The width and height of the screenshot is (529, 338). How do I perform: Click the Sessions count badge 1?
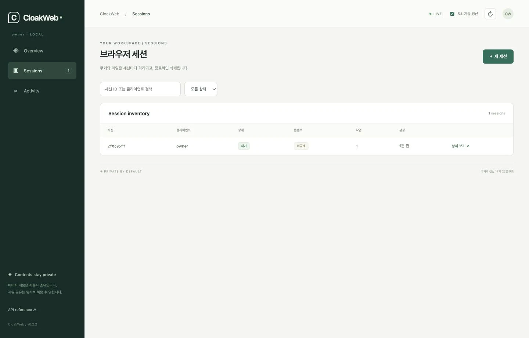[68, 71]
